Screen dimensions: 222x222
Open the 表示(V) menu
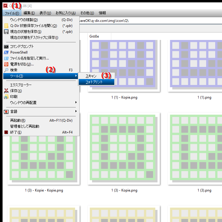[45, 13]
